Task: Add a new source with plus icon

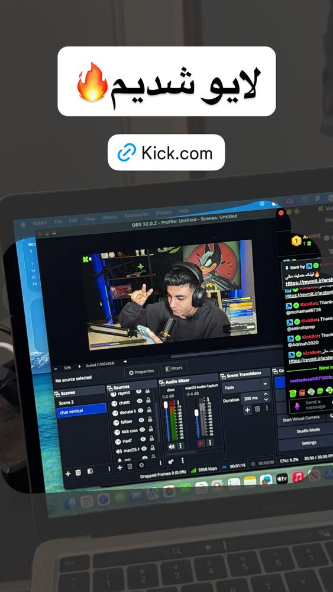Action: point(120,468)
